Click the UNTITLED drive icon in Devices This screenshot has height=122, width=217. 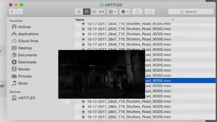click(x=14, y=98)
